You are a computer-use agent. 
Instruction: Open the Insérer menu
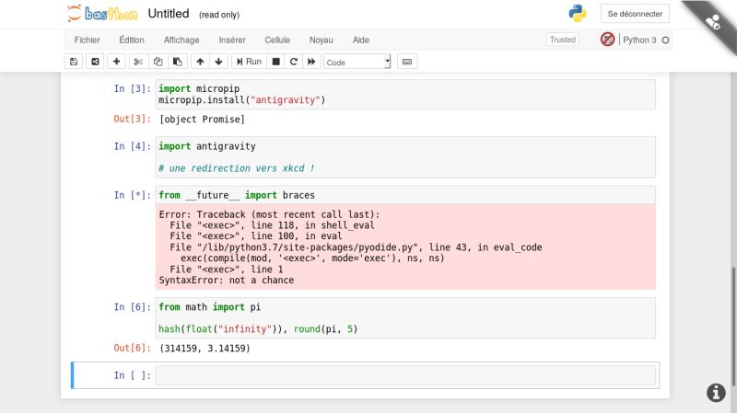232,40
